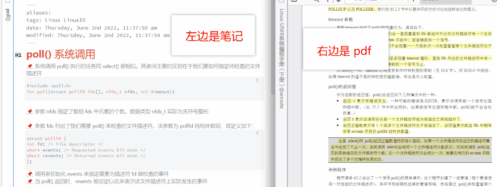Open the pin link before 参数 nfds paragraph
This screenshot has height=187, width=497.
pyautogui.click(x=30, y=112)
